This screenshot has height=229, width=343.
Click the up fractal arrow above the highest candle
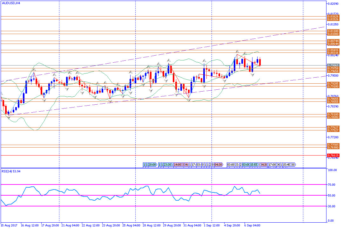click(237, 51)
